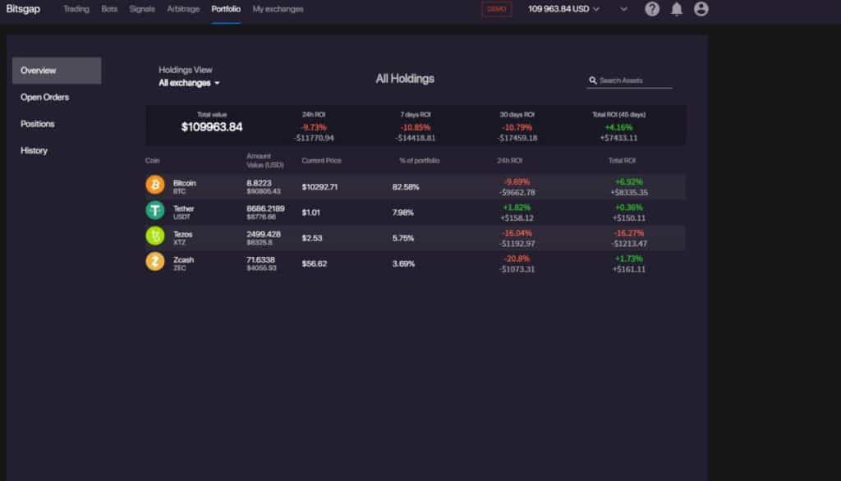Click the Tezos amount 2499.428

264,234
